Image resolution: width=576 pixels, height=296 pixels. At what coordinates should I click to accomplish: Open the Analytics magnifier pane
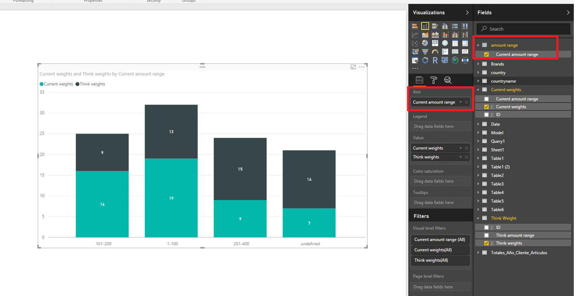(x=448, y=80)
